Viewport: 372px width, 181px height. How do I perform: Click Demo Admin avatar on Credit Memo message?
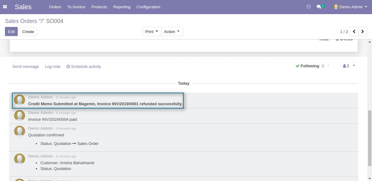20,100
